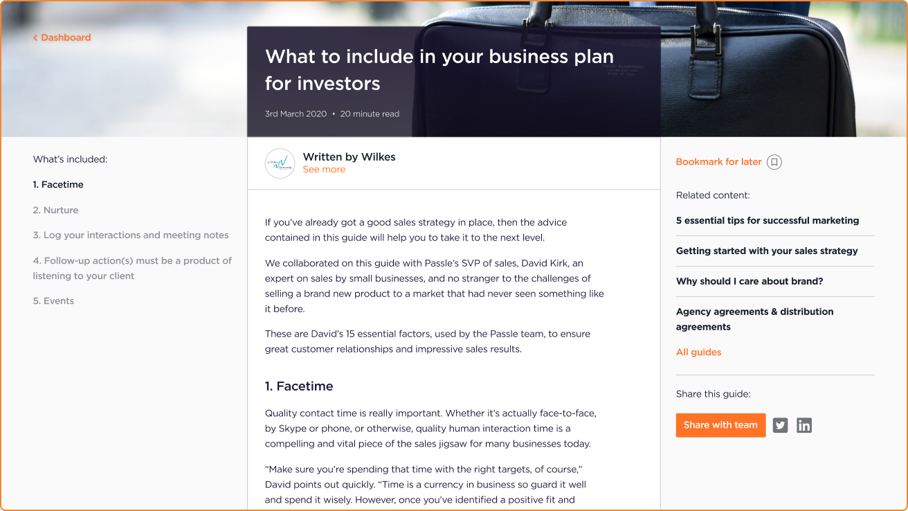Click the Dashboard back chevron
908x511 pixels.
click(35, 38)
